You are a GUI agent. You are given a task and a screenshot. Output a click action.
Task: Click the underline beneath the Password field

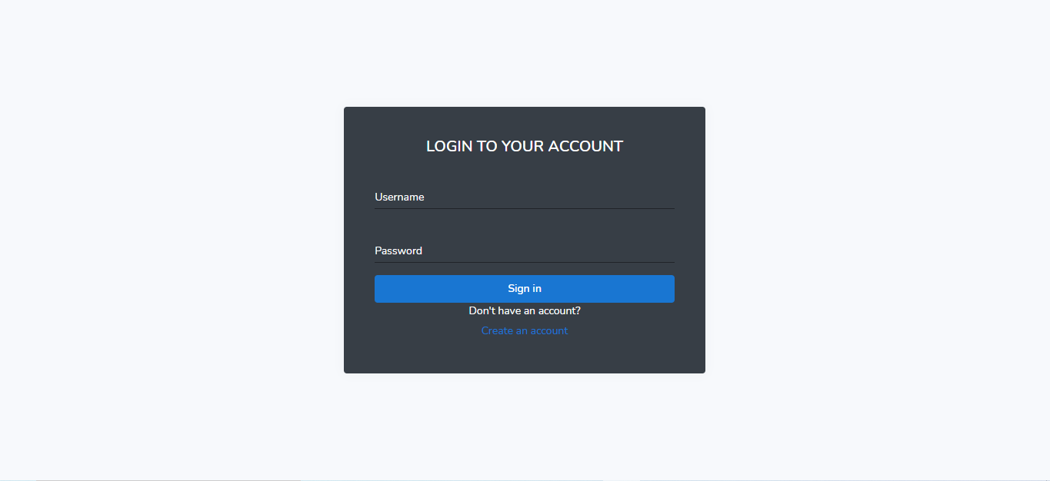(525, 262)
